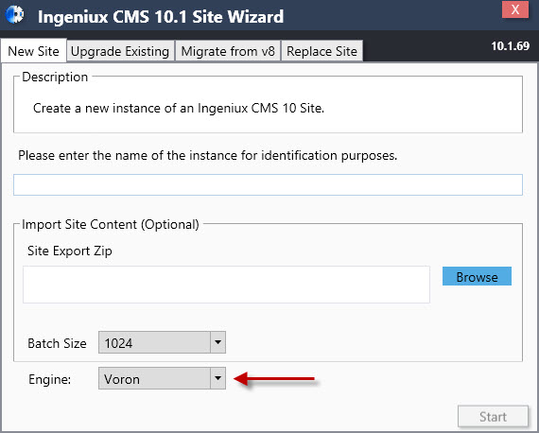Click the Ingeniux globe icon in title bar

click(15, 15)
